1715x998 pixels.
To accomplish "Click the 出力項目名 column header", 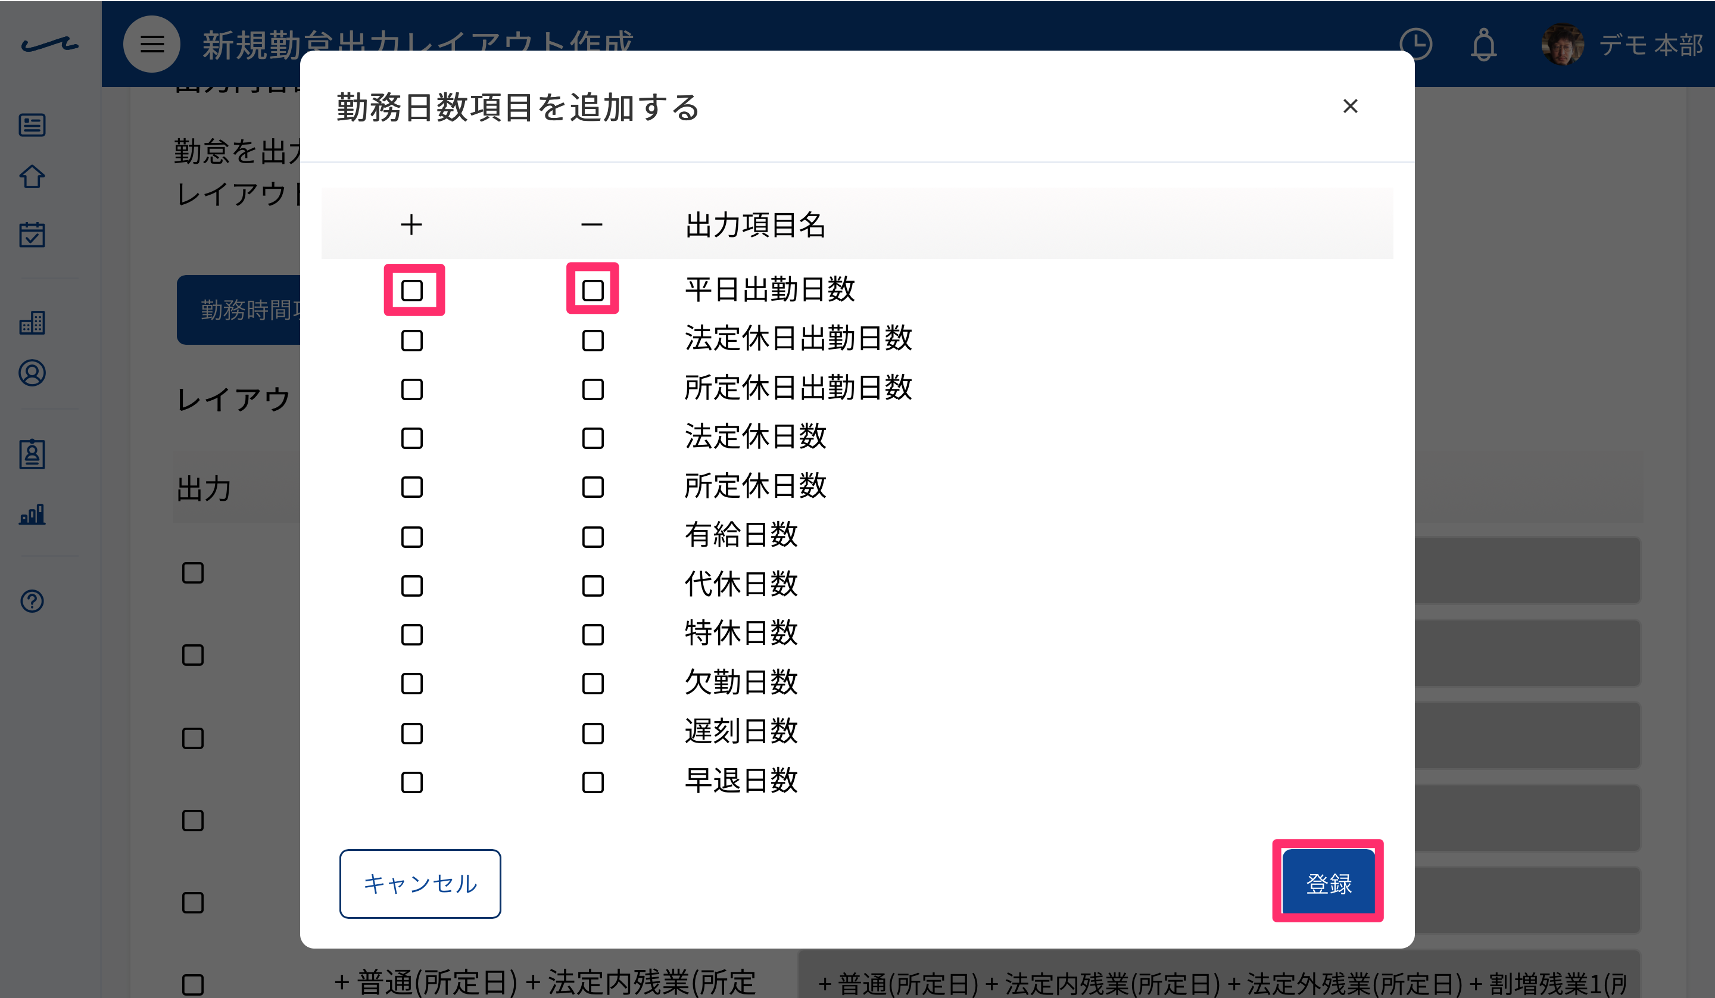I will 756,224.
